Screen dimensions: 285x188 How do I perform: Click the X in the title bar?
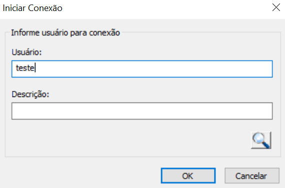pos(276,7)
